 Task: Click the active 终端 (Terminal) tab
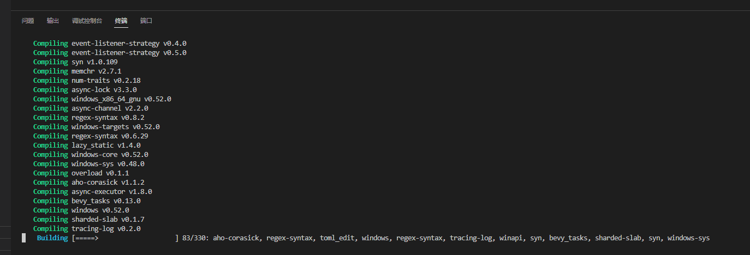click(x=121, y=21)
